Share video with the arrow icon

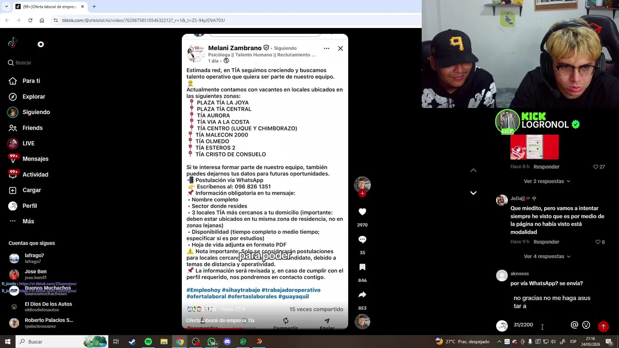tap(362, 295)
